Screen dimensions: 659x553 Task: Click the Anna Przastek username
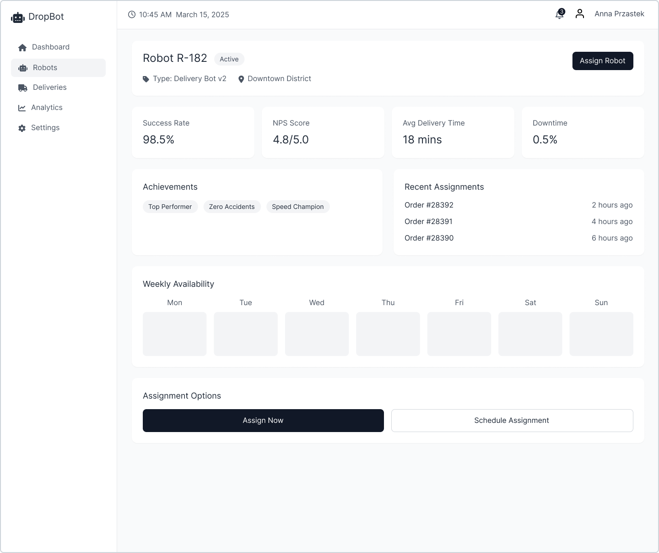point(619,14)
